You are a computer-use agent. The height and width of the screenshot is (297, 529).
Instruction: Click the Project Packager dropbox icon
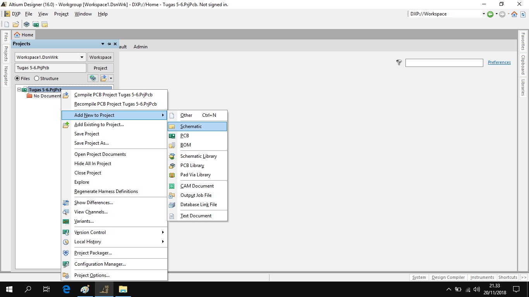click(x=66, y=253)
